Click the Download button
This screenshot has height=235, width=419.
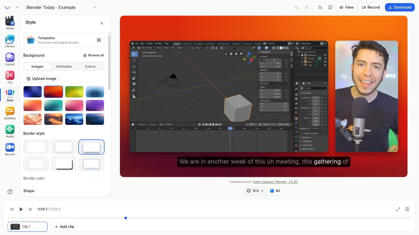pos(400,7)
